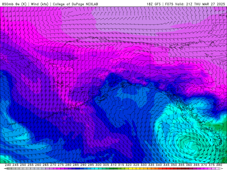Image resolution: width=227 pixels, height=170 pixels.
Task: Click the 320 legend value
Action: [x=129, y=165]
